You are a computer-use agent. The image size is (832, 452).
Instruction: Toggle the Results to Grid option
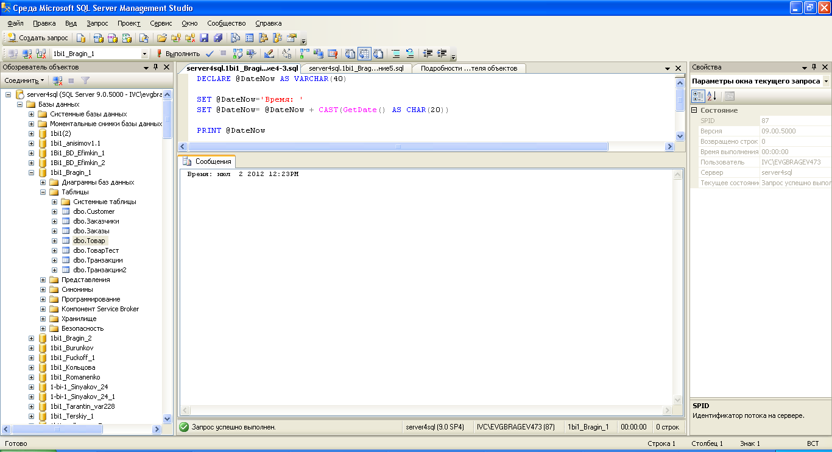tap(364, 54)
